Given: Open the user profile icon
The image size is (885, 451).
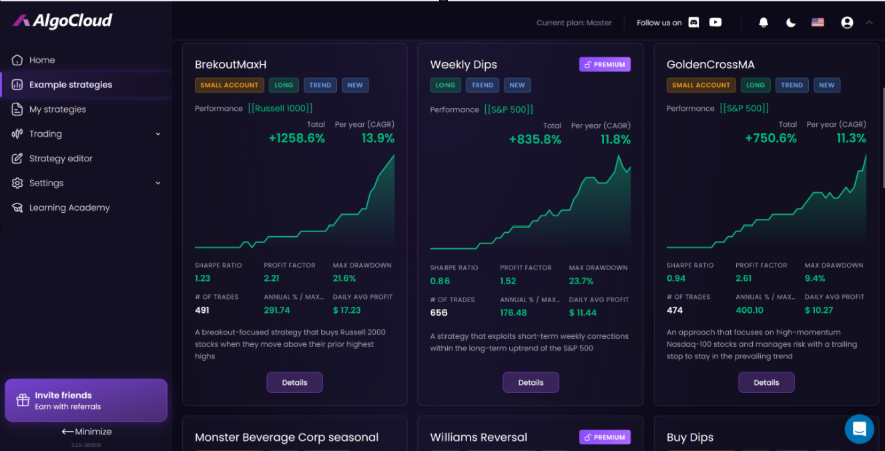Looking at the screenshot, I should tap(847, 23).
